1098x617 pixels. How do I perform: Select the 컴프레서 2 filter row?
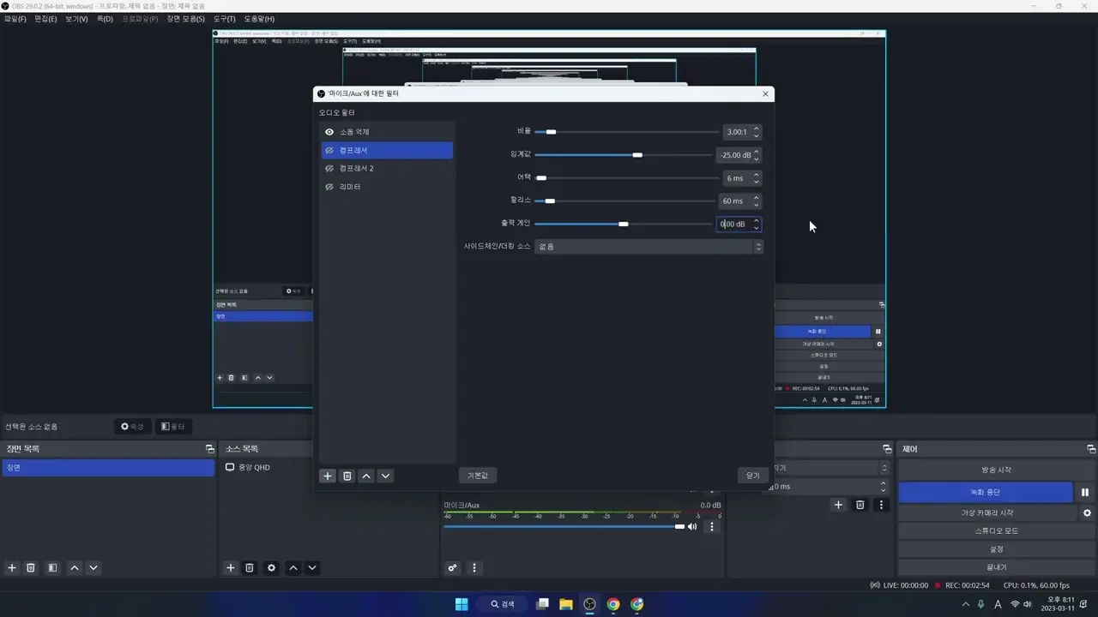click(x=387, y=169)
